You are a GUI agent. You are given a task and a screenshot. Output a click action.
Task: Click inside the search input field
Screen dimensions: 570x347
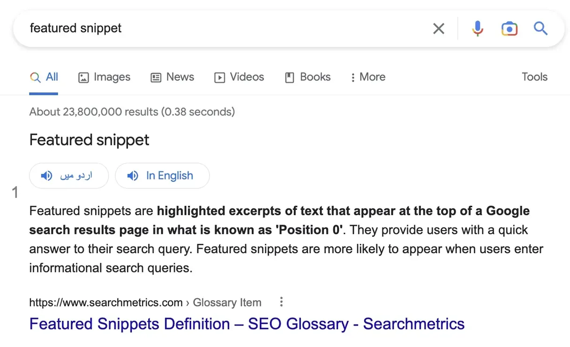point(187,28)
